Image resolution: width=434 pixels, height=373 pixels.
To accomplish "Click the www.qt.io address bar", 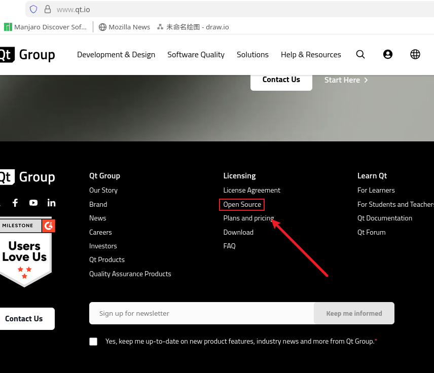I will (230, 10).
